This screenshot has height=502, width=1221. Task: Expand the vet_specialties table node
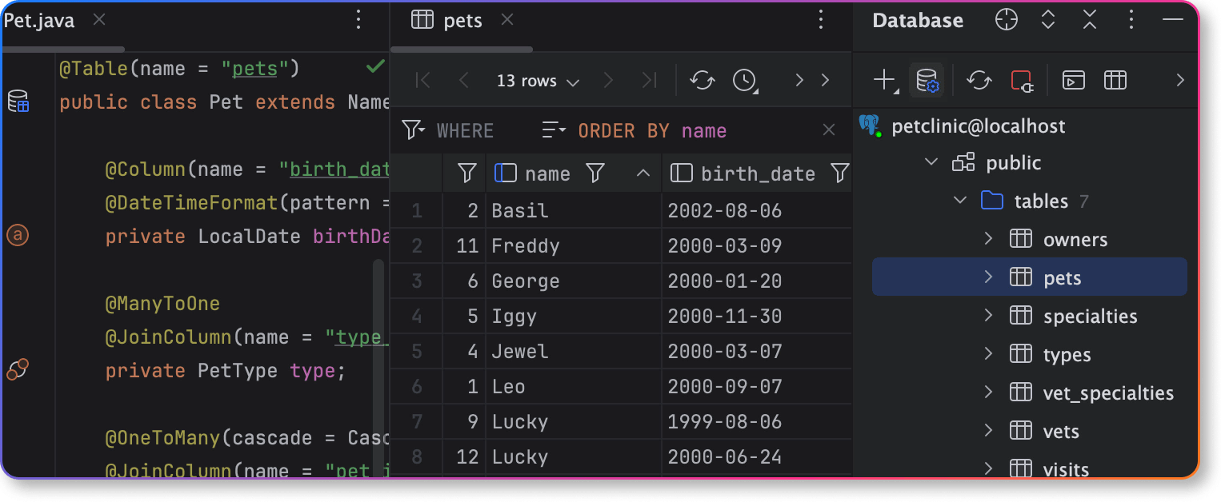point(988,392)
